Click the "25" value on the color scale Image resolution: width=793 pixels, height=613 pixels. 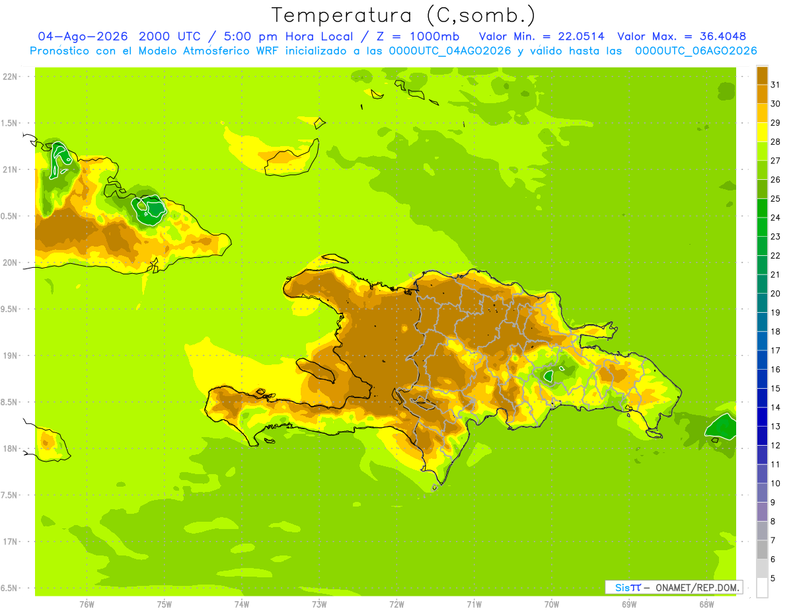(775, 198)
